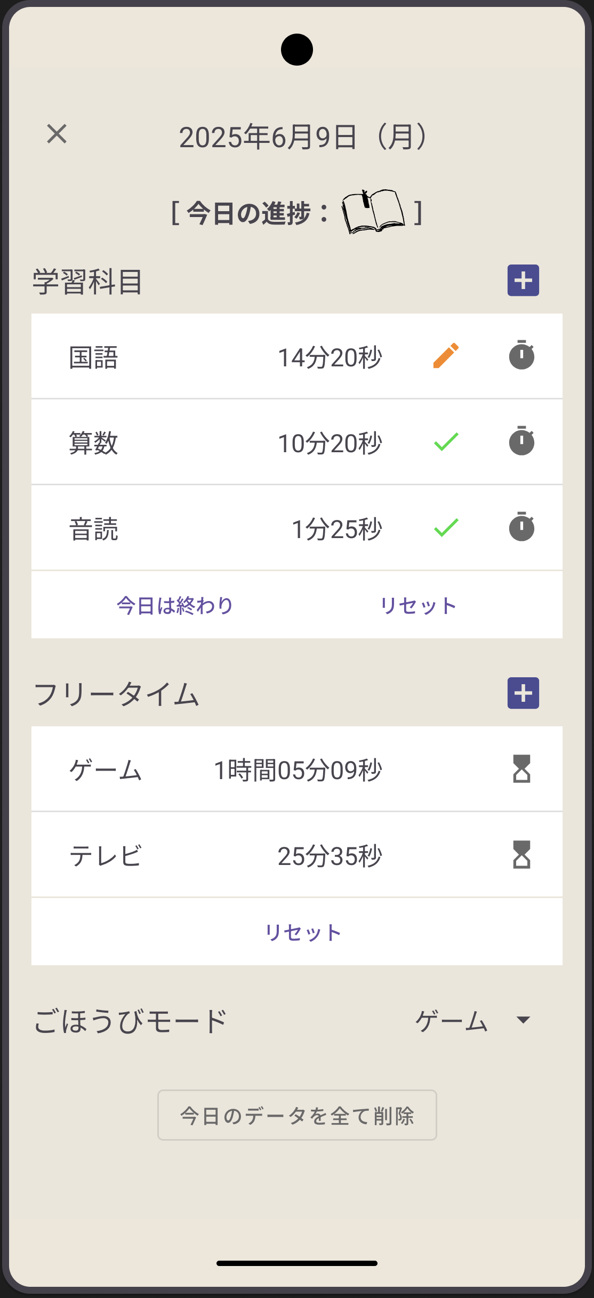This screenshot has width=594, height=1298.
Task: Add a new フリータイム item
Action: (523, 693)
